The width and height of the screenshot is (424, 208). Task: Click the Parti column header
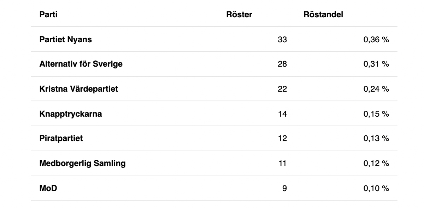tap(48, 14)
